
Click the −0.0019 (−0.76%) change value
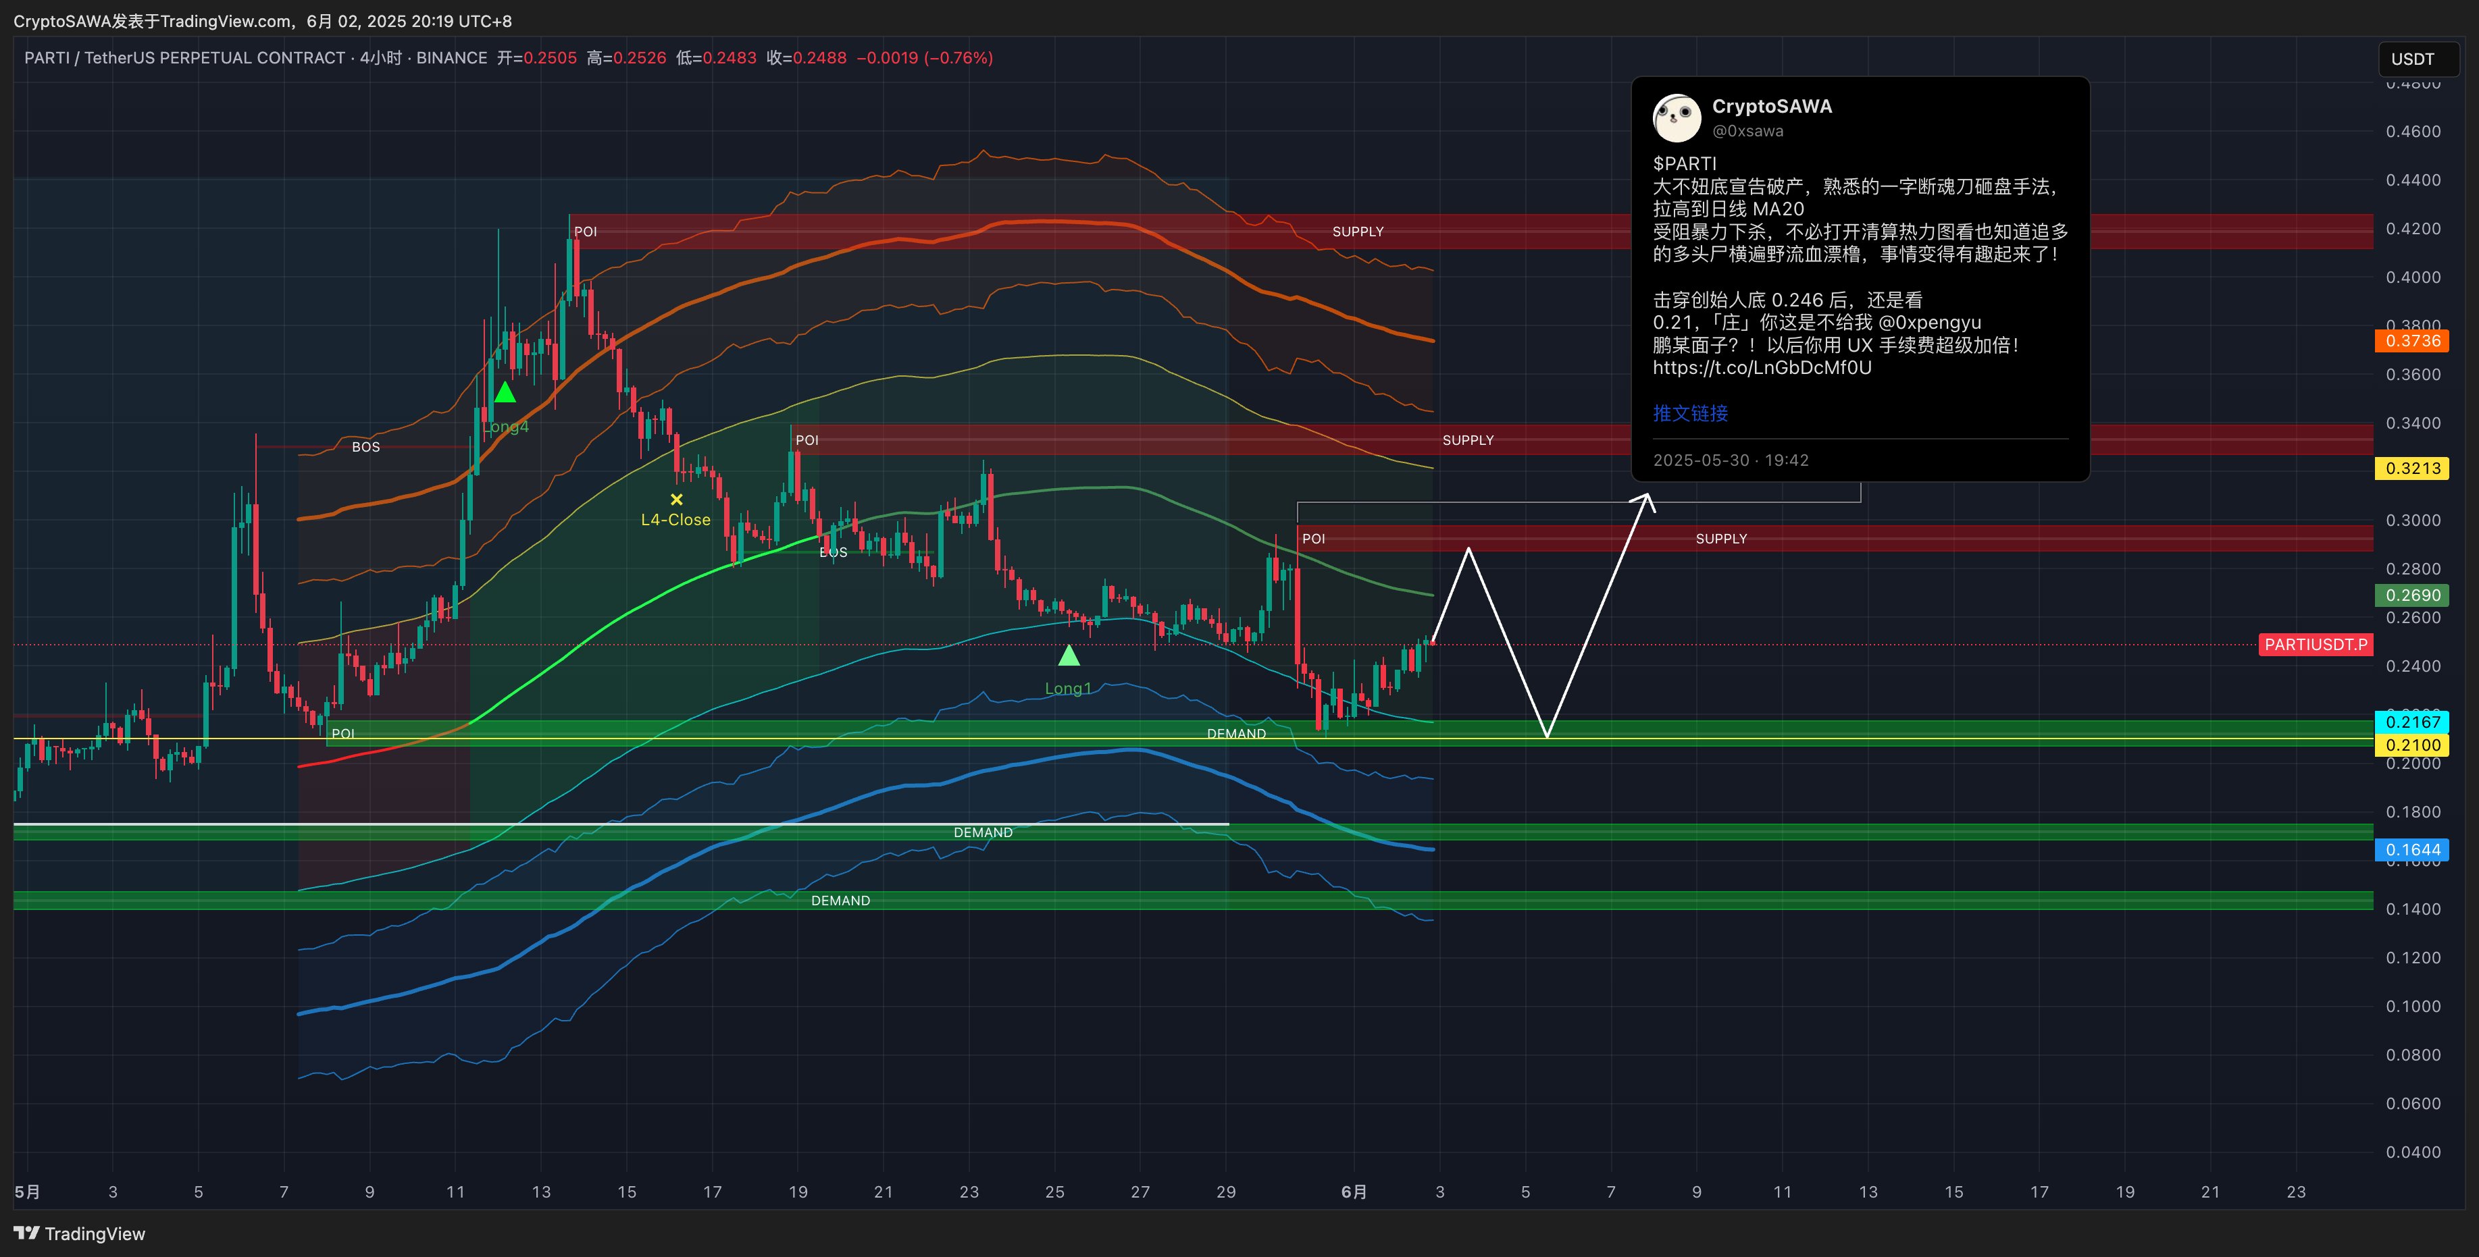tap(925, 57)
